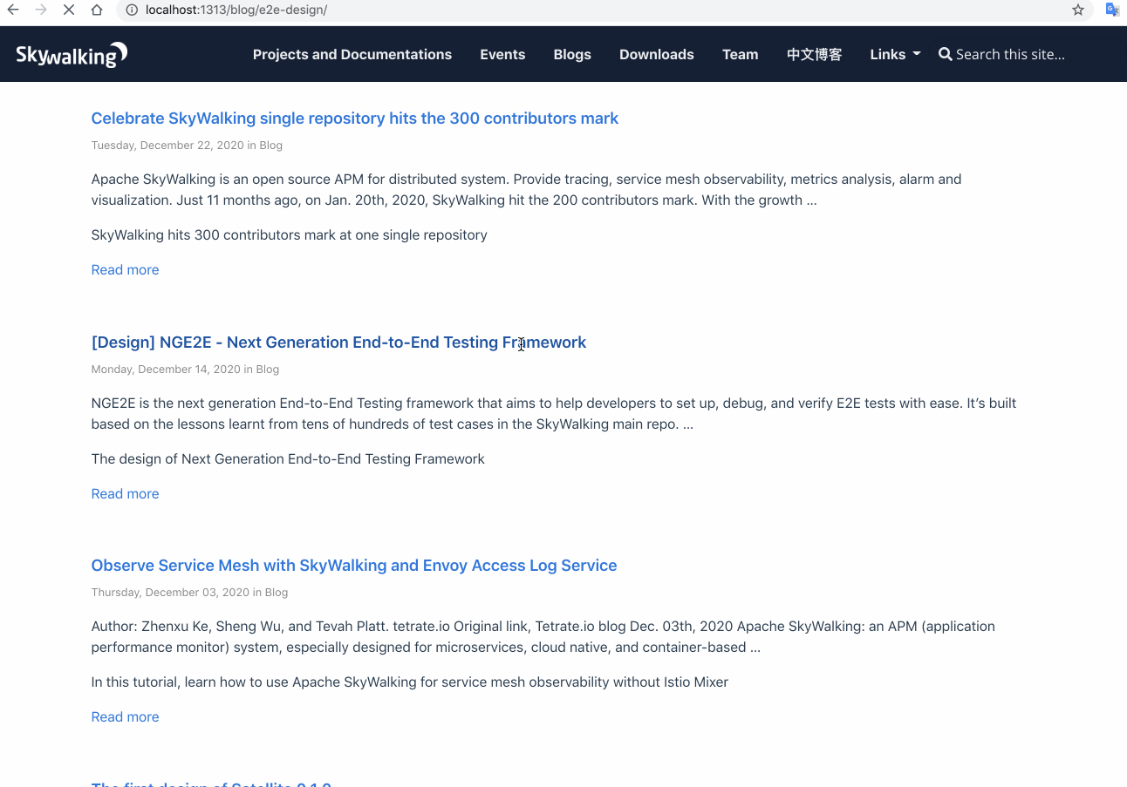Screen dimensions: 1127x787
Task: Click the search magnifier icon
Action: click(x=945, y=54)
